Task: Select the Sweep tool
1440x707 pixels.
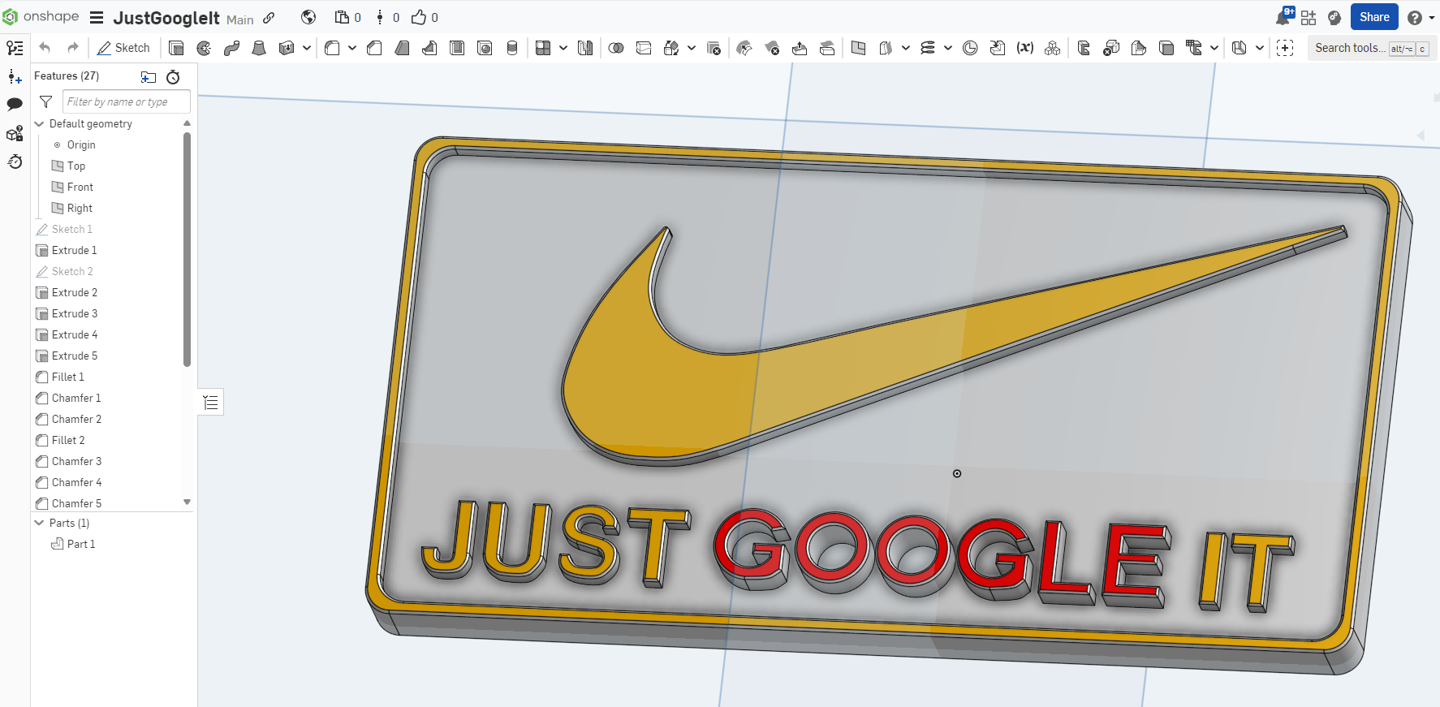Action: [x=231, y=48]
